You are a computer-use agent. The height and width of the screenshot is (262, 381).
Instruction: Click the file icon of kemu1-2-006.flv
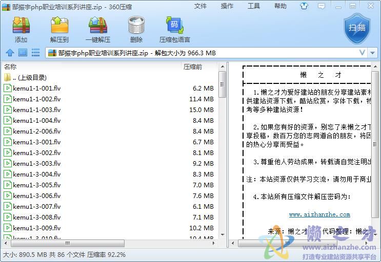point(8,131)
